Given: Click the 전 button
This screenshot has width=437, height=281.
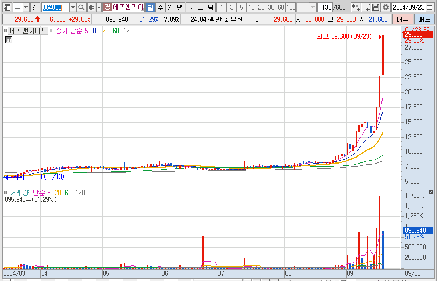Looking at the screenshot, I should 35,7.
